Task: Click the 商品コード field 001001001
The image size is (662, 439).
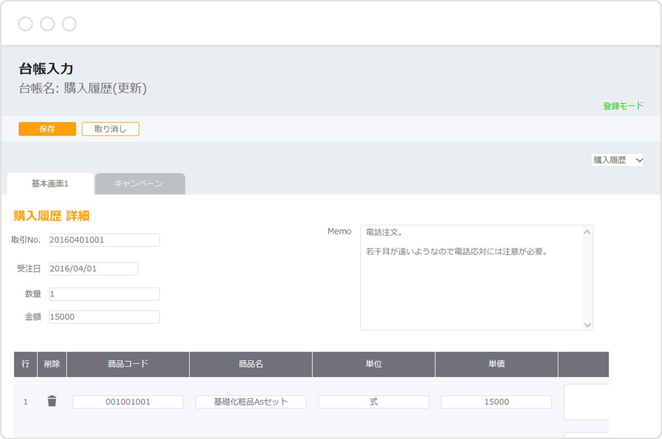Action: tap(128, 402)
